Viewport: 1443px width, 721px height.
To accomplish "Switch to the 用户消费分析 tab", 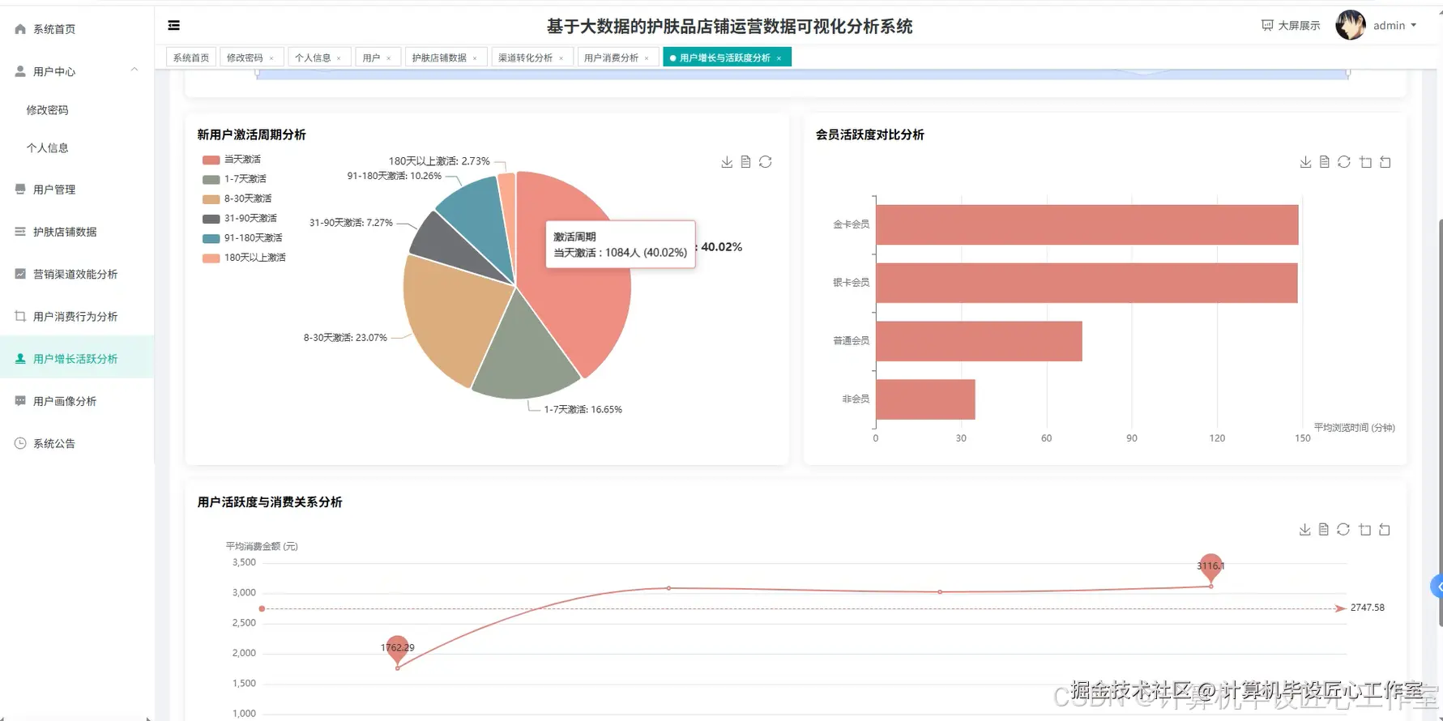I will coord(611,58).
